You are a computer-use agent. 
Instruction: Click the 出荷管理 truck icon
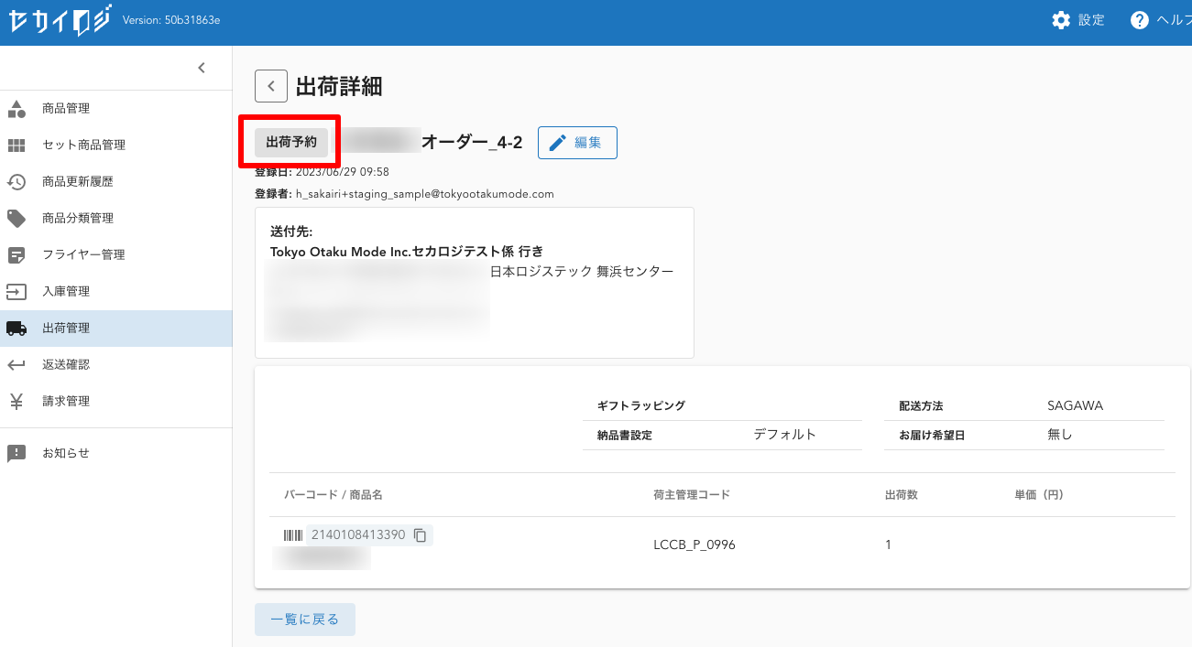tap(16, 329)
